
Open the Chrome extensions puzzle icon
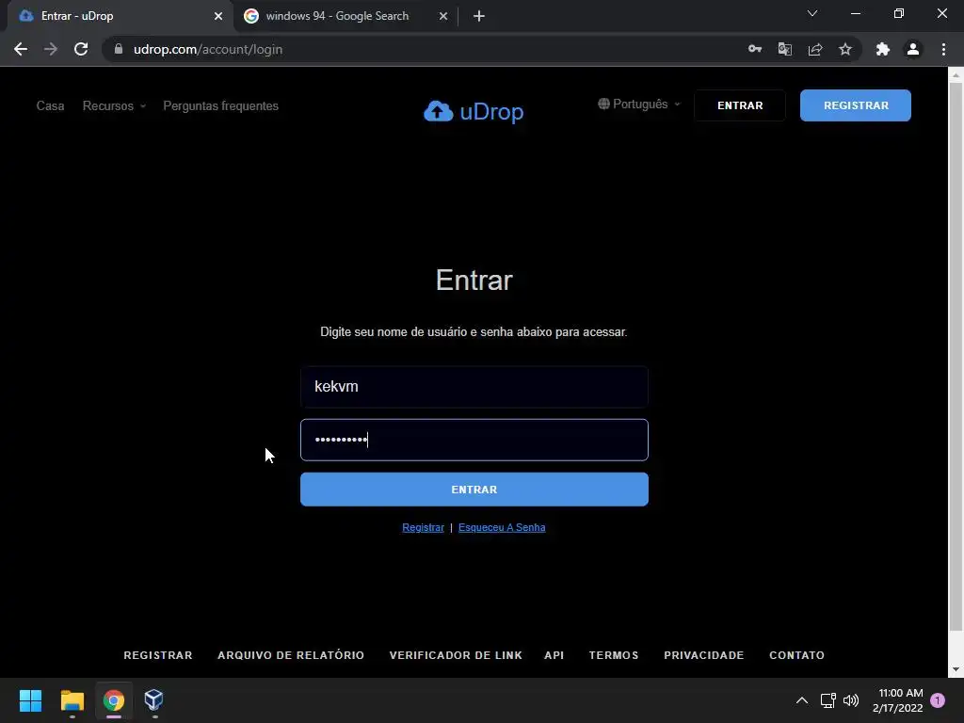pos(883,49)
